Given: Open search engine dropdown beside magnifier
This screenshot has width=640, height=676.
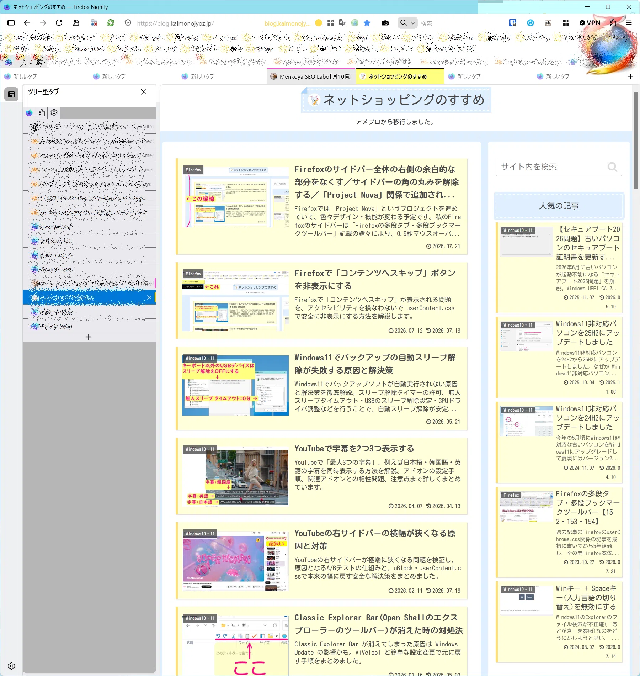Looking at the screenshot, I should 412,23.
